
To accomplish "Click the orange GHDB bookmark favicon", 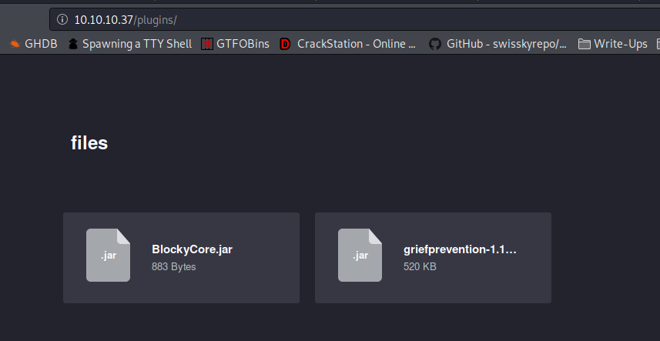I will click(x=15, y=44).
